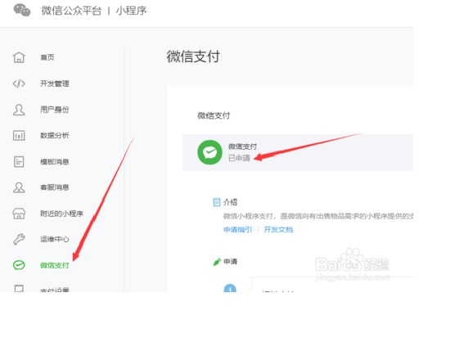Click the wrench icon beside 运维中心

(x=19, y=239)
